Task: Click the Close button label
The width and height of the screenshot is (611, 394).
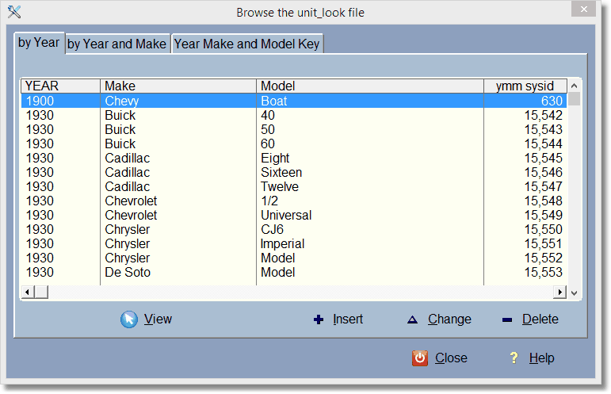Action: click(451, 358)
